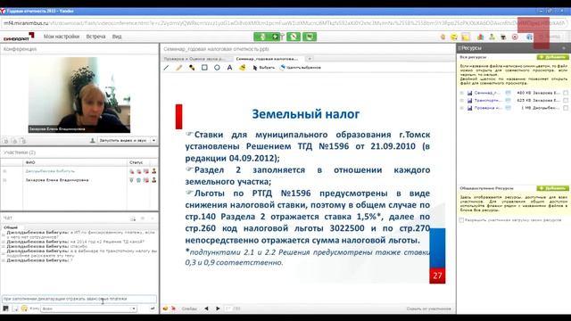This screenshot has width=571, height=321.
Task: Click the chat options icon in Чат header
Action: [x=133, y=218]
